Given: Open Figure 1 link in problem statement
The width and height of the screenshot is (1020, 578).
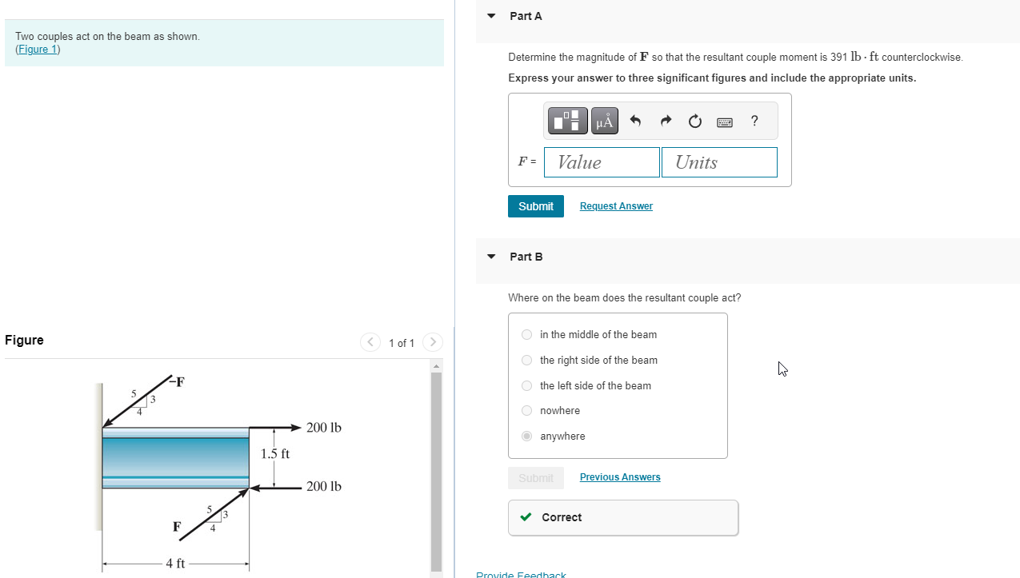Looking at the screenshot, I should (37, 49).
